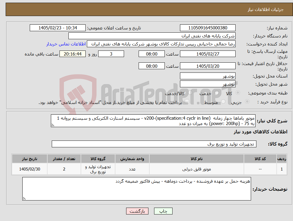Click the general description text area
The height and width of the screenshot is (221, 293).
point(153,121)
